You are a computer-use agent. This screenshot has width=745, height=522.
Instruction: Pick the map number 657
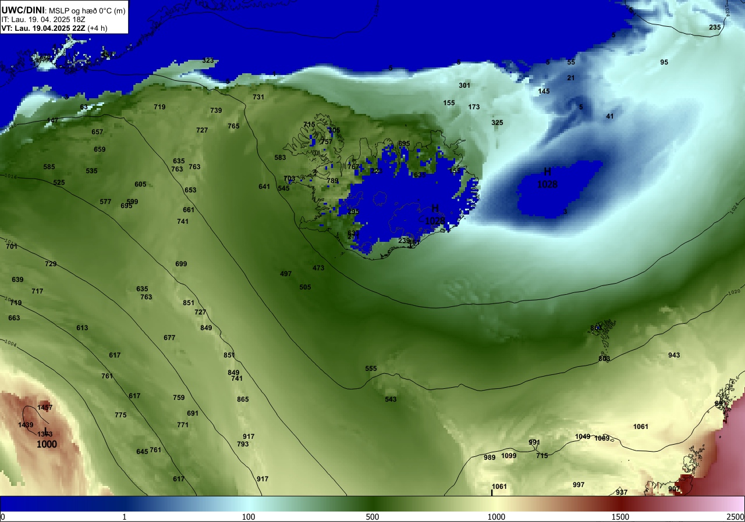(97, 132)
